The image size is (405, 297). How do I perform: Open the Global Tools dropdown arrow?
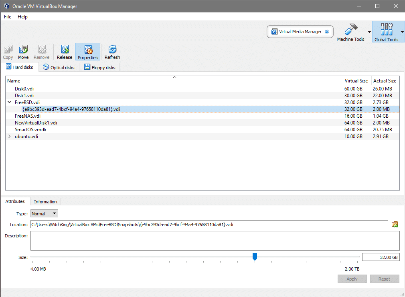pos(402,32)
